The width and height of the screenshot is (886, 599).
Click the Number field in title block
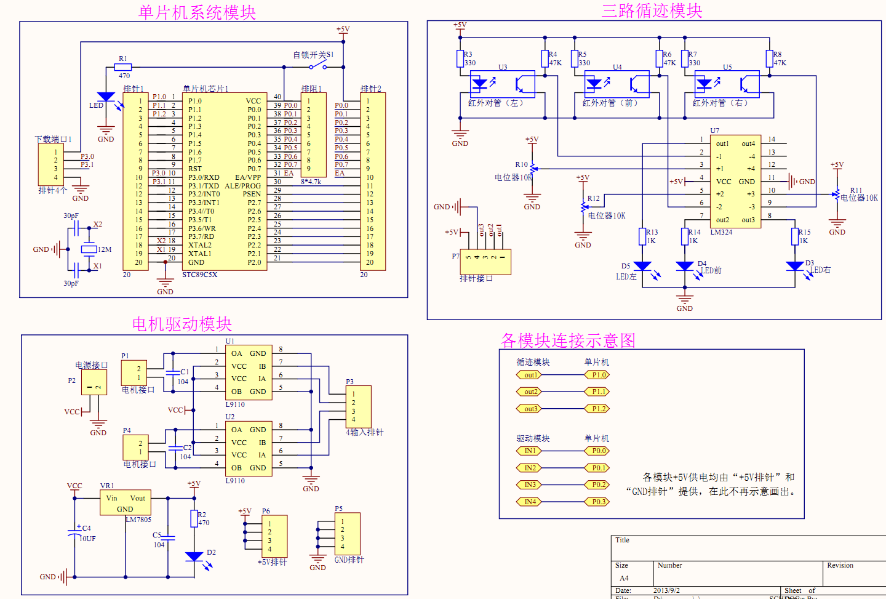[738, 574]
